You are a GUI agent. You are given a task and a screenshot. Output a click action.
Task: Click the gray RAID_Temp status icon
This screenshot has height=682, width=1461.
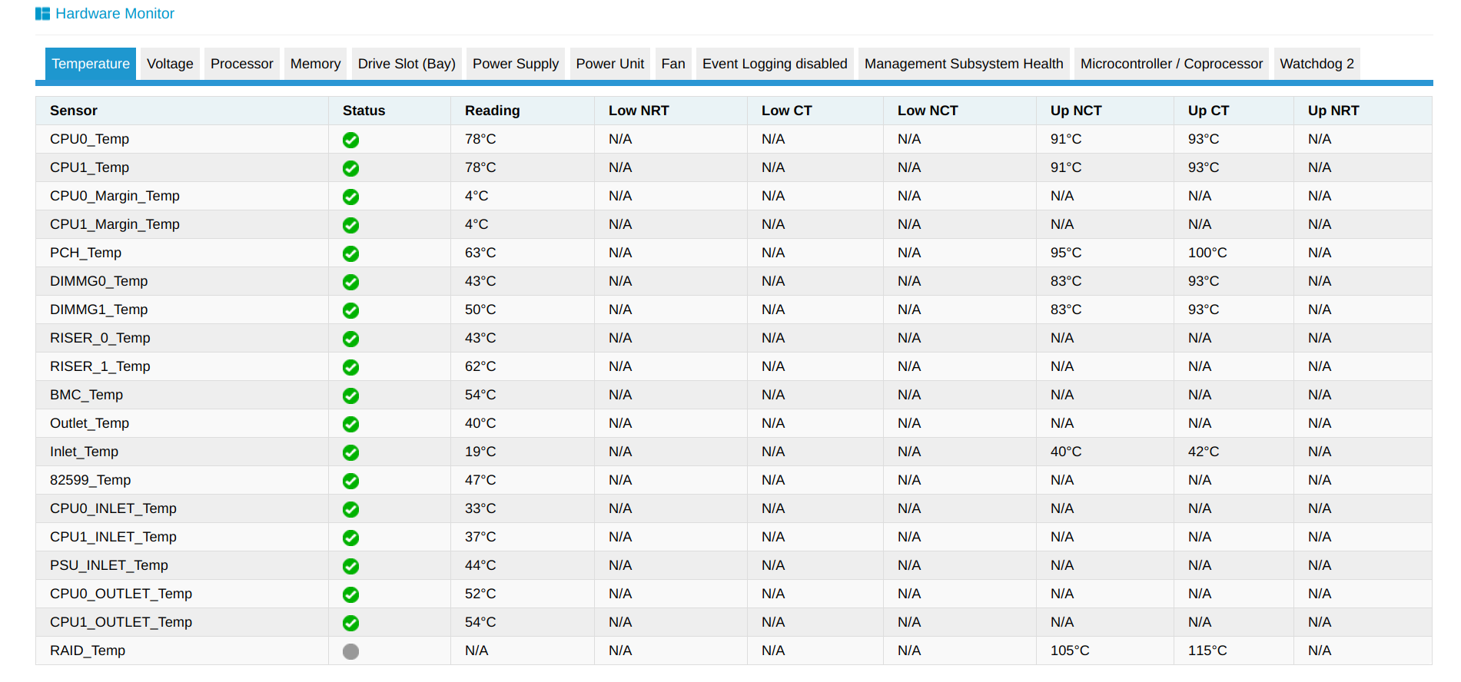350,651
